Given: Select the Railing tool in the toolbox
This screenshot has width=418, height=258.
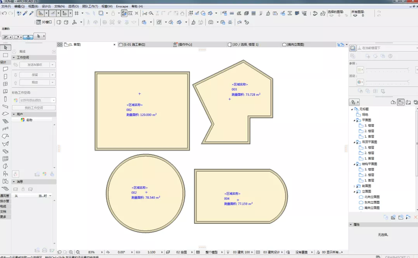Looking at the screenshot, I should (5, 129).
